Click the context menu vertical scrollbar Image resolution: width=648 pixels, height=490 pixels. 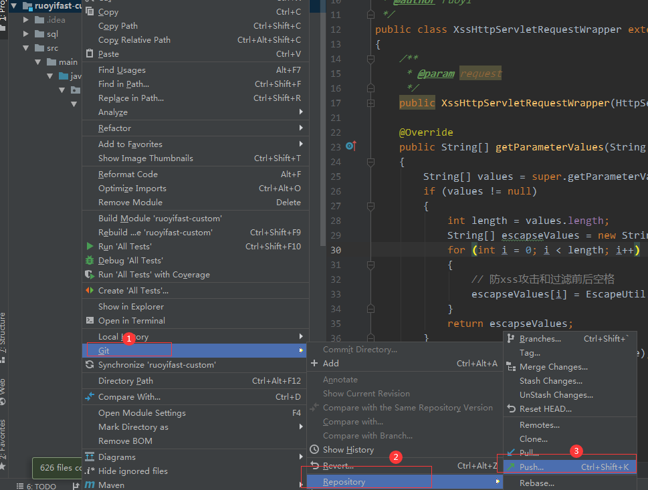point(323,124)
